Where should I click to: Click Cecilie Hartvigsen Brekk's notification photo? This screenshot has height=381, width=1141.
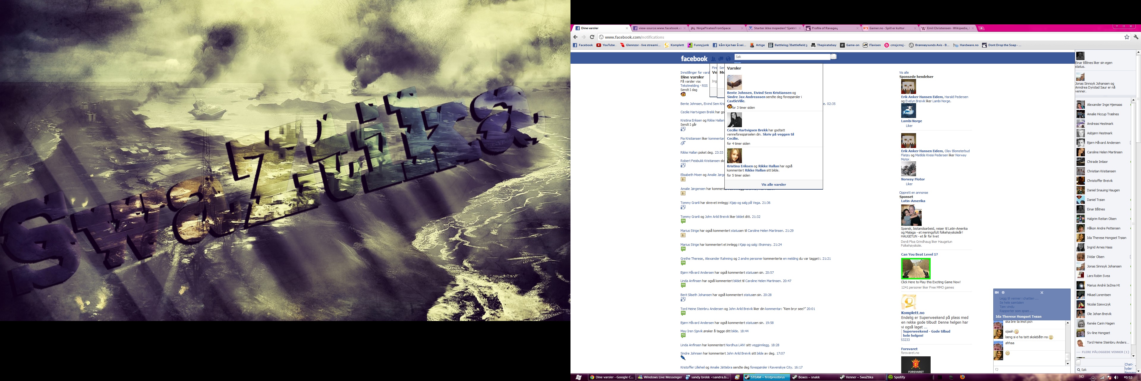coord(735,119)
